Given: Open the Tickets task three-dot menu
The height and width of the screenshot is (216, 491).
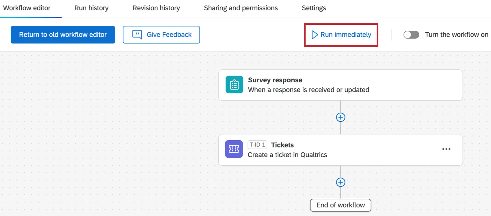Looking at the screenshot, I should 446,149.
